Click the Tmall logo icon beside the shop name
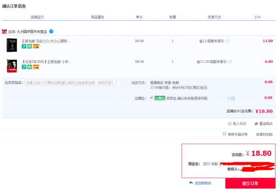Viewport: 280px width, 193px height. coord(4,31)
